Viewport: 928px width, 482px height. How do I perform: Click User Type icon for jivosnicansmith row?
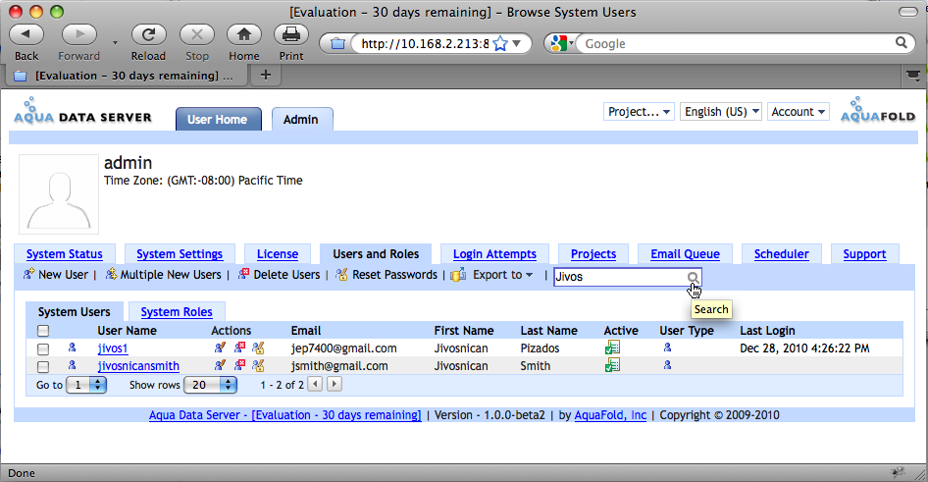pos(668,365)
